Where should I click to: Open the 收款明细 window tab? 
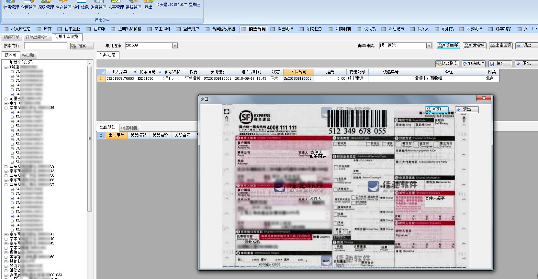471,29
